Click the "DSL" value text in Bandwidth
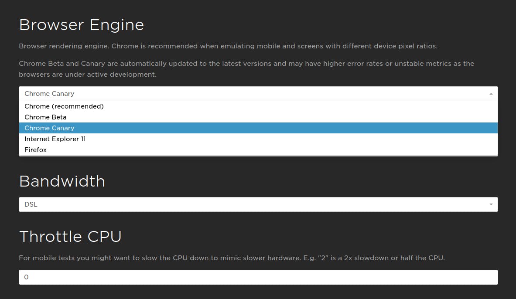This screenshot has width=516, height=299. pyautogui.click(x=31, y=204)
